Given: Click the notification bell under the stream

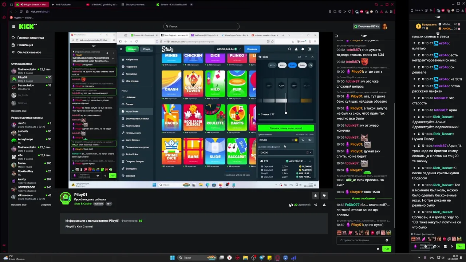Looking at the screenshot, I should click(x=315, y=196).
